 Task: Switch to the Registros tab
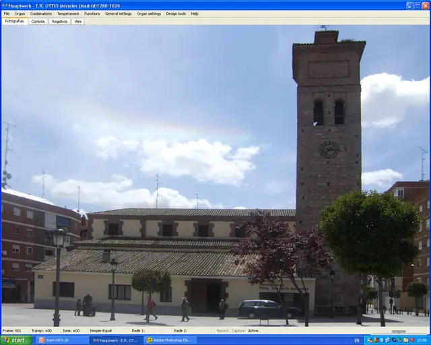(59, 22)
